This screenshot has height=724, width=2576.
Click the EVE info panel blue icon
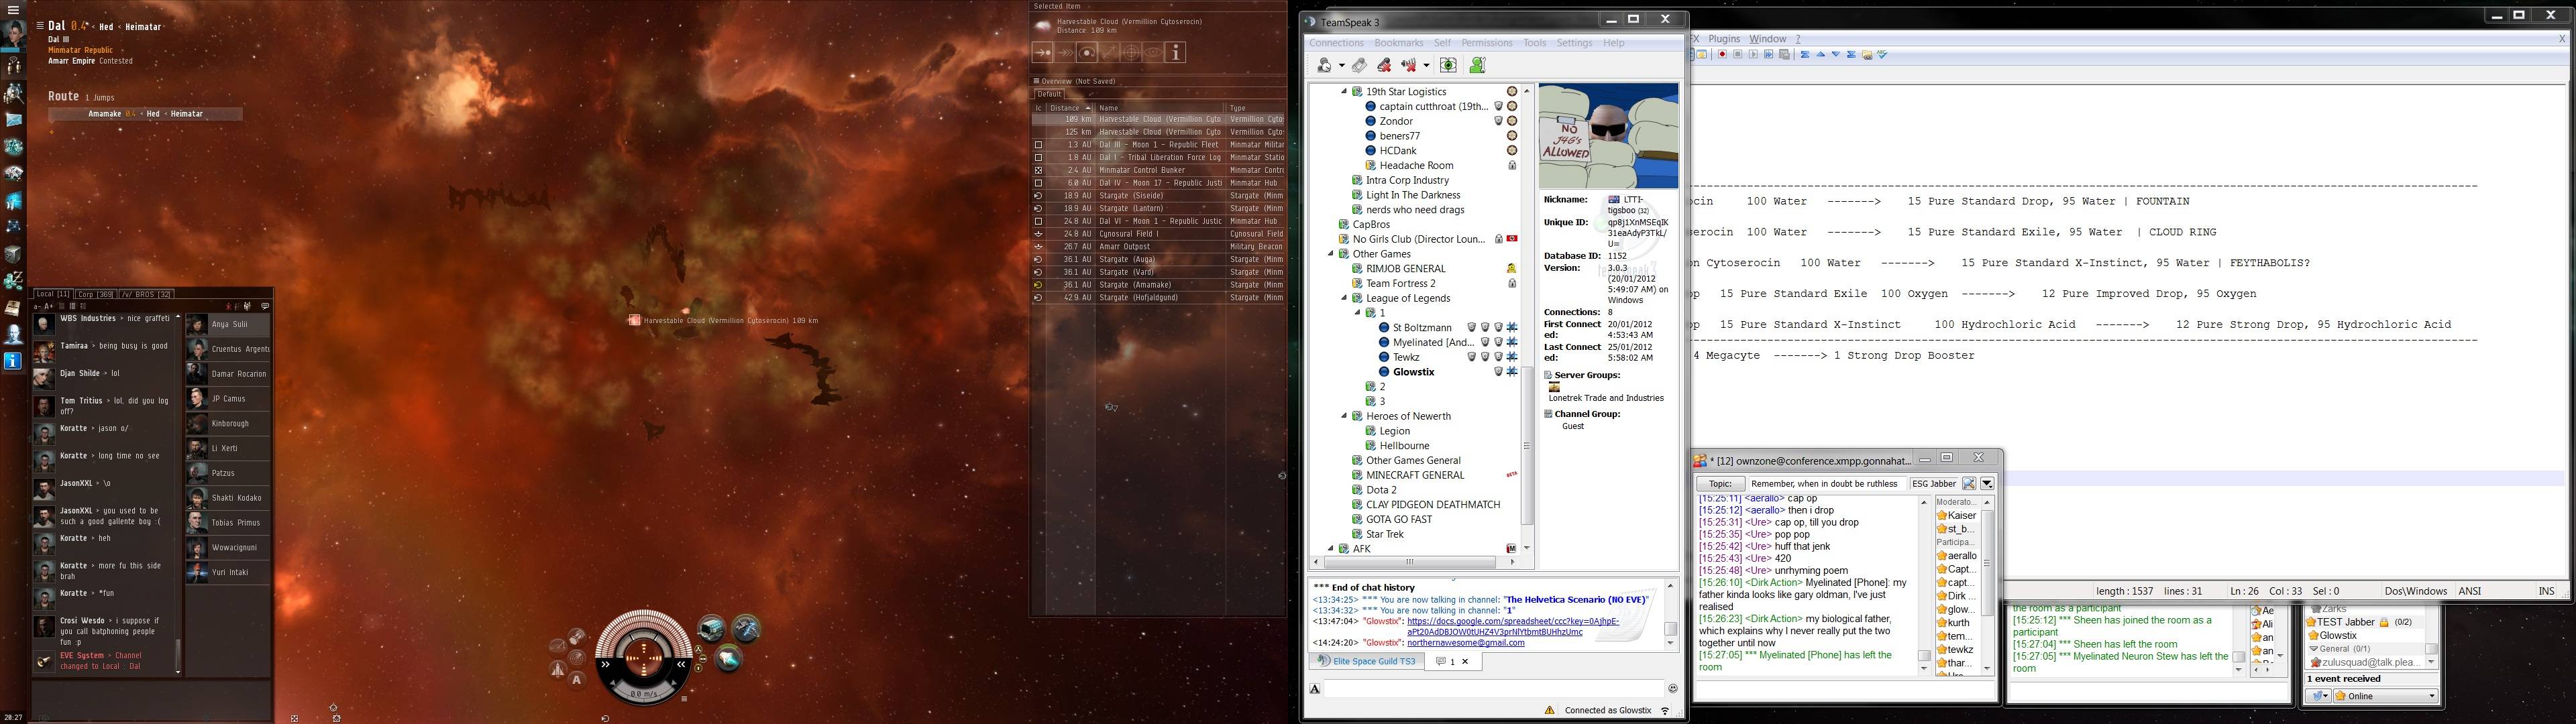[x=13, y=361]
